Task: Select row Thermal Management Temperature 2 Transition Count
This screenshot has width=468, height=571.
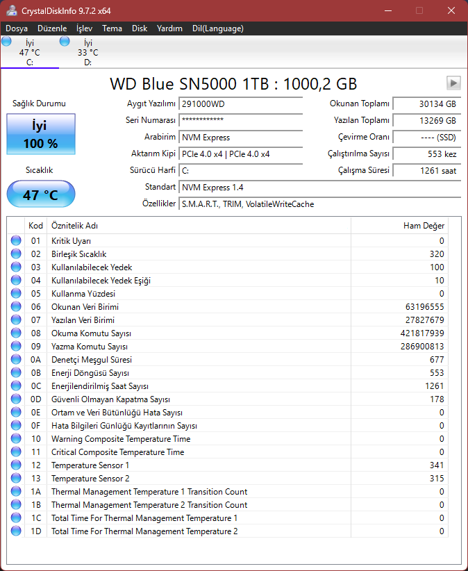Action: pos(228,505)
